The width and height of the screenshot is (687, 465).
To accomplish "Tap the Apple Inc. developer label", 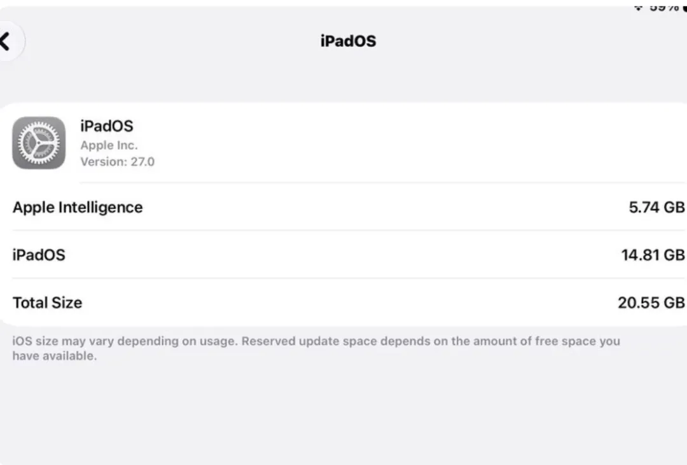I will pyautogui.click(x=109, y=145).
